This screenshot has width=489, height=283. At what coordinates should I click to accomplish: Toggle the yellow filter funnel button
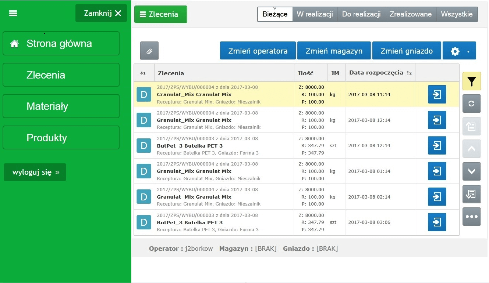472,81
